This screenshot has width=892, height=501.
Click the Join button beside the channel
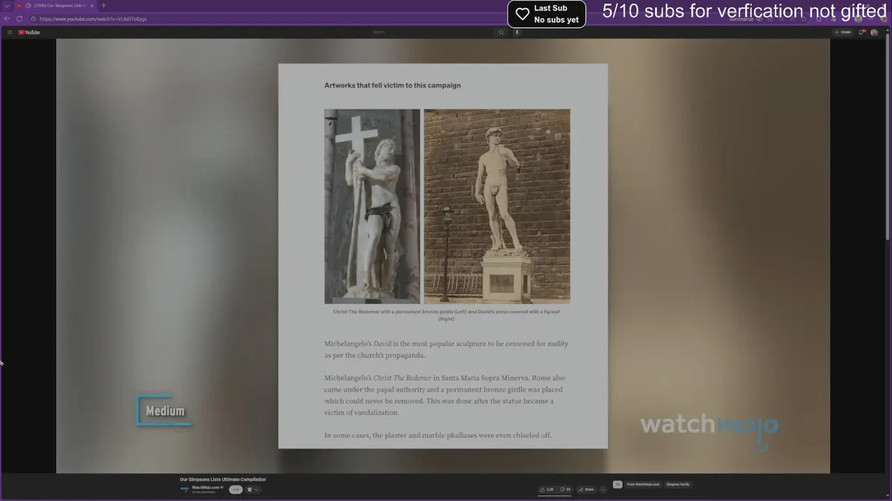[x=236, y=489]
